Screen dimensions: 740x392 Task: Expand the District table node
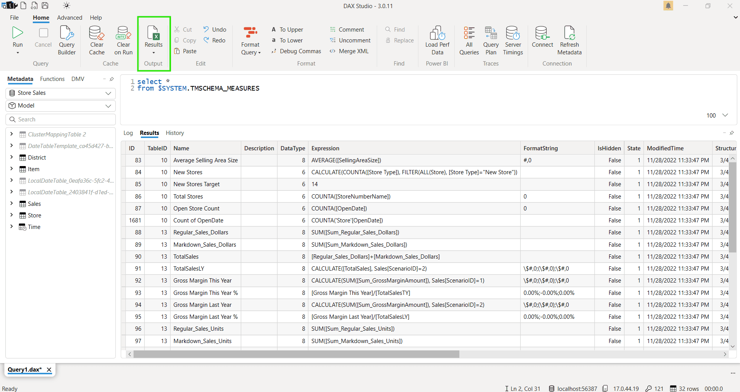pos(12,157)
